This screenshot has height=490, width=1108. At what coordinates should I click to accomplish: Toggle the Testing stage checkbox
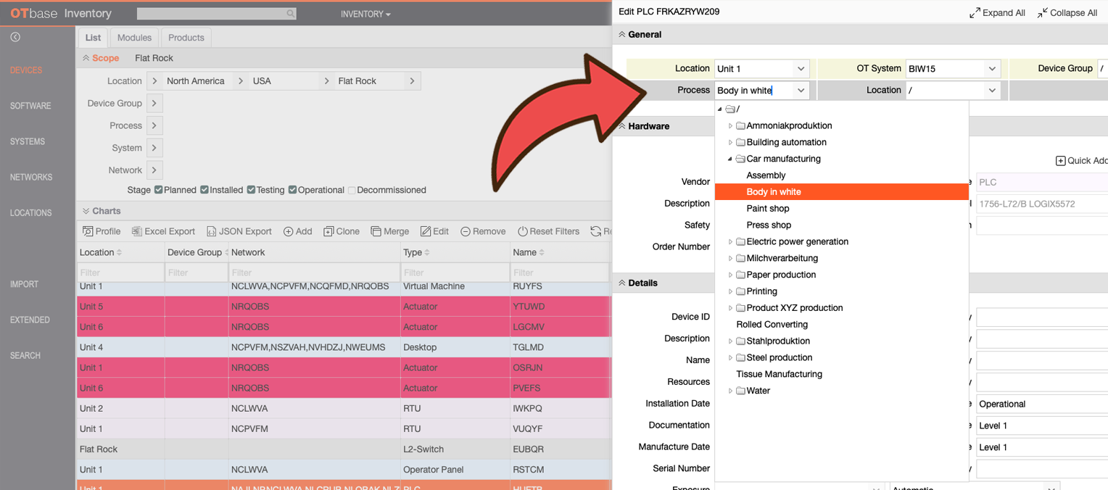[x=251, y=190]
